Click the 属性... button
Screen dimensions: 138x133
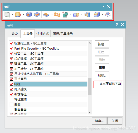click(102, 52)
